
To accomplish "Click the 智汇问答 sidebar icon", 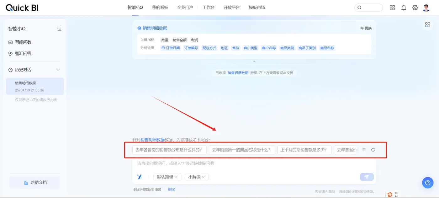I will click(10, 54).
